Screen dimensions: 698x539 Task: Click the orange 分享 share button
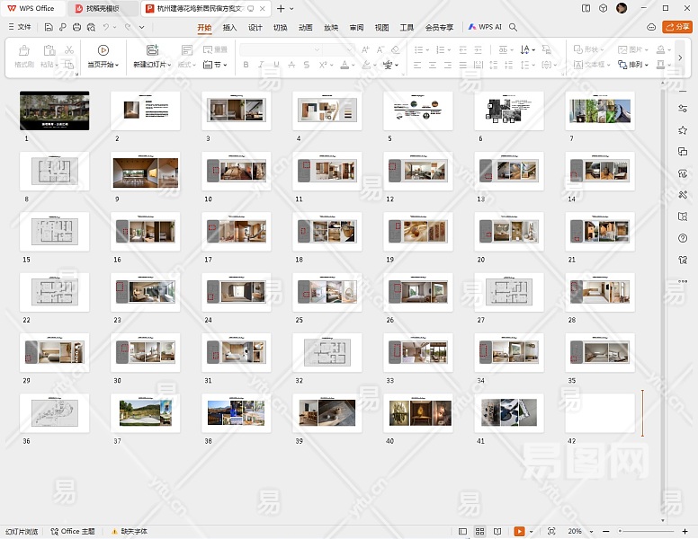(676, 28)
